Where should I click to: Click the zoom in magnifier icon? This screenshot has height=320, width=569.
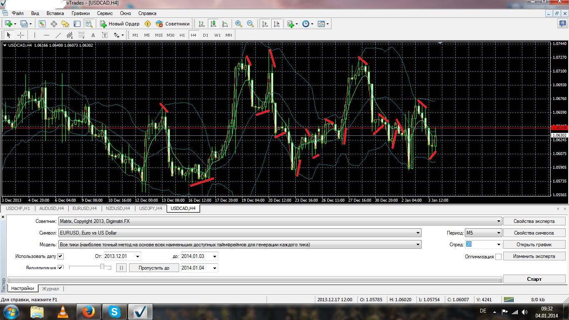click(x=239, y=24)
